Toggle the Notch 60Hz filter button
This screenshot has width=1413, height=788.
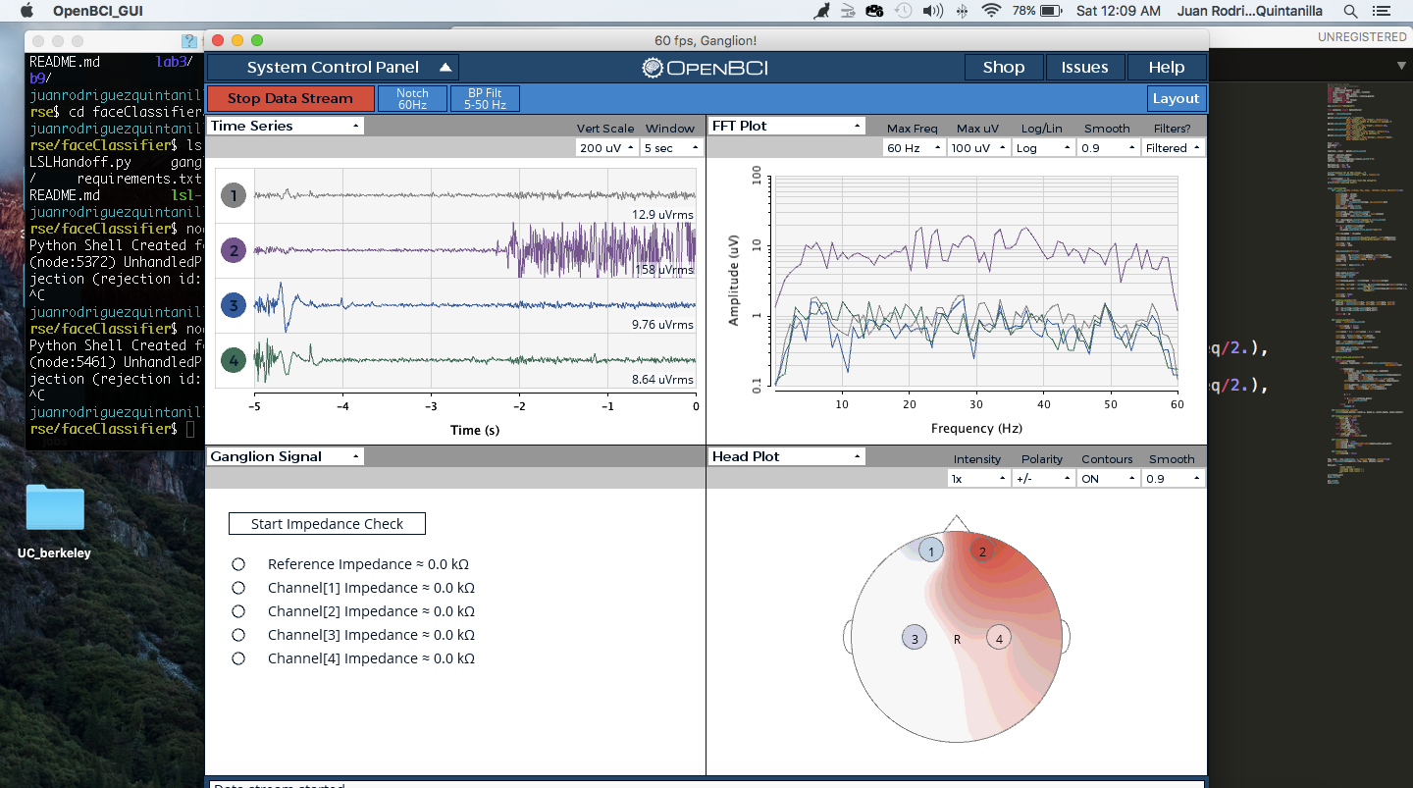click(x=412, y=99)
